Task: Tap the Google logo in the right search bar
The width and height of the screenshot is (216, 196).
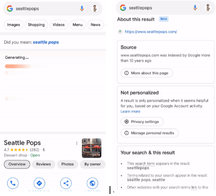Action: pos(123,8)
